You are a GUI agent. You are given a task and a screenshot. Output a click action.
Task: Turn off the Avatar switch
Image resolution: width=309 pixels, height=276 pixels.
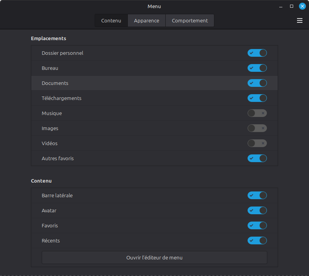tap(257, 210)
